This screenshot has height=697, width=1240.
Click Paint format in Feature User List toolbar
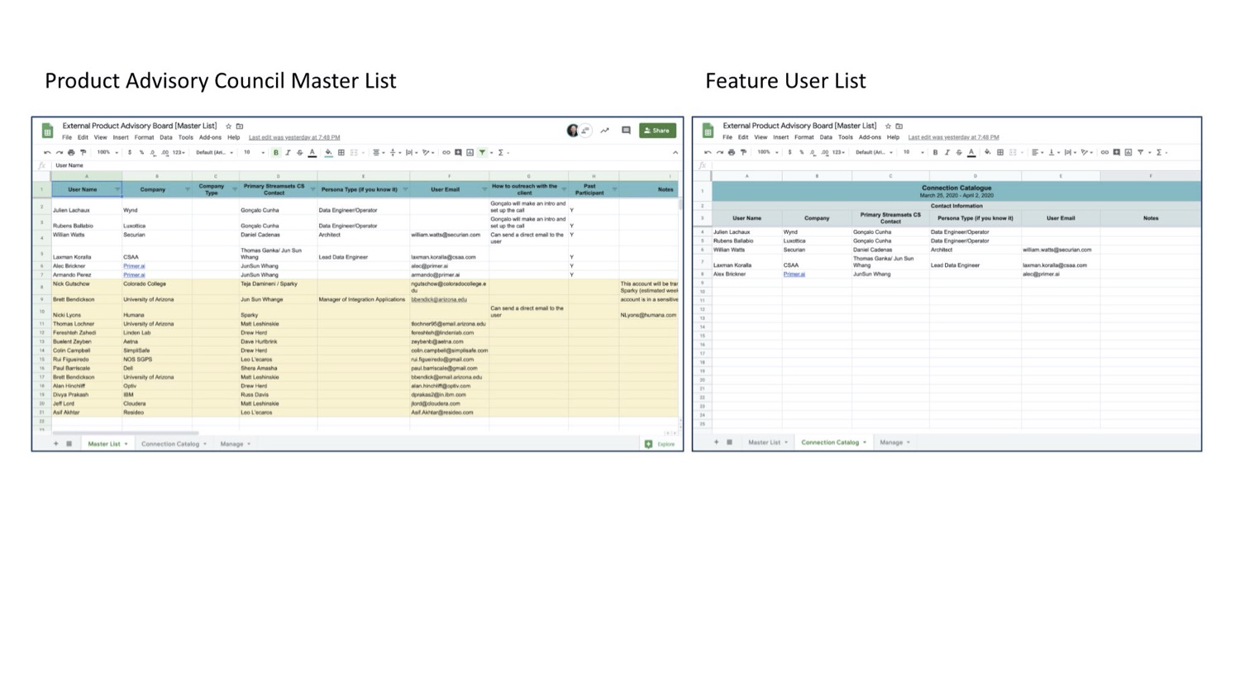[743, 152]
